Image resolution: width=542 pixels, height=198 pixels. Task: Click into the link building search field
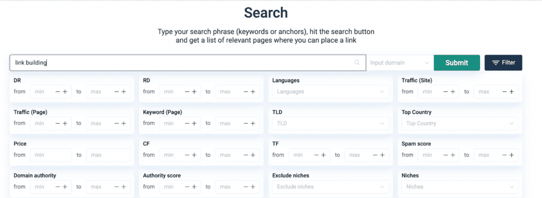(x=188, y=62)
